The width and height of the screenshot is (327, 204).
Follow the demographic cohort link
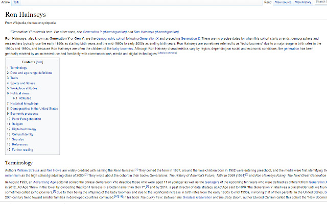pyautogui.click(x=111, y=39)
